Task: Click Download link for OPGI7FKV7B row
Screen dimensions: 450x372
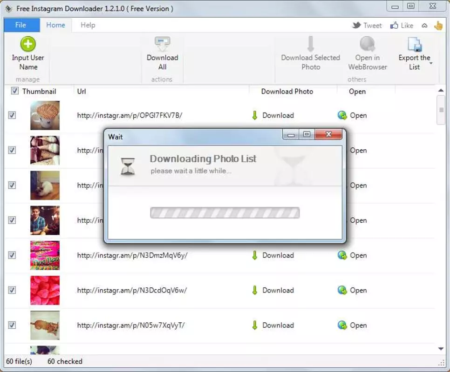Action: [278, 115]
